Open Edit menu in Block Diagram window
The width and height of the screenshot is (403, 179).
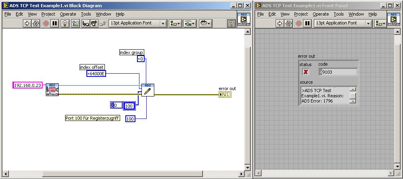19,14
